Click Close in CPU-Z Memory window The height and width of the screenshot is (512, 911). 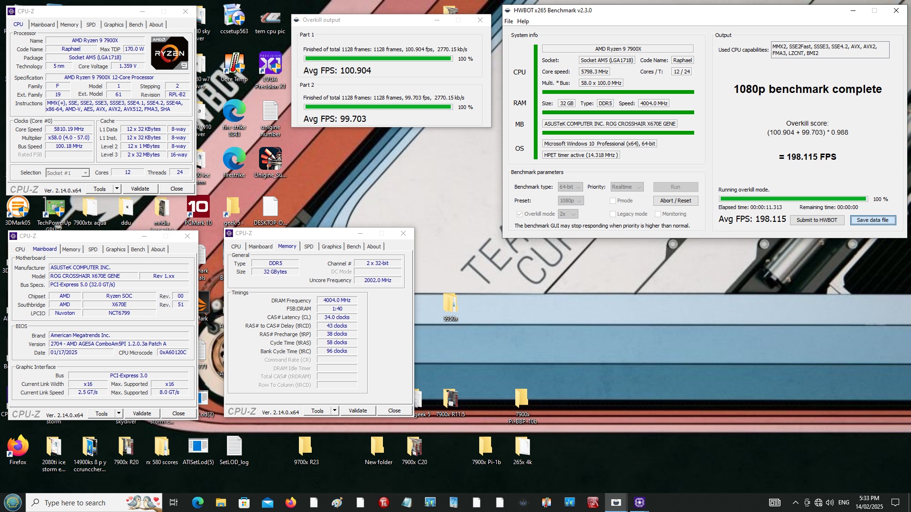click(x=394, y=411)
